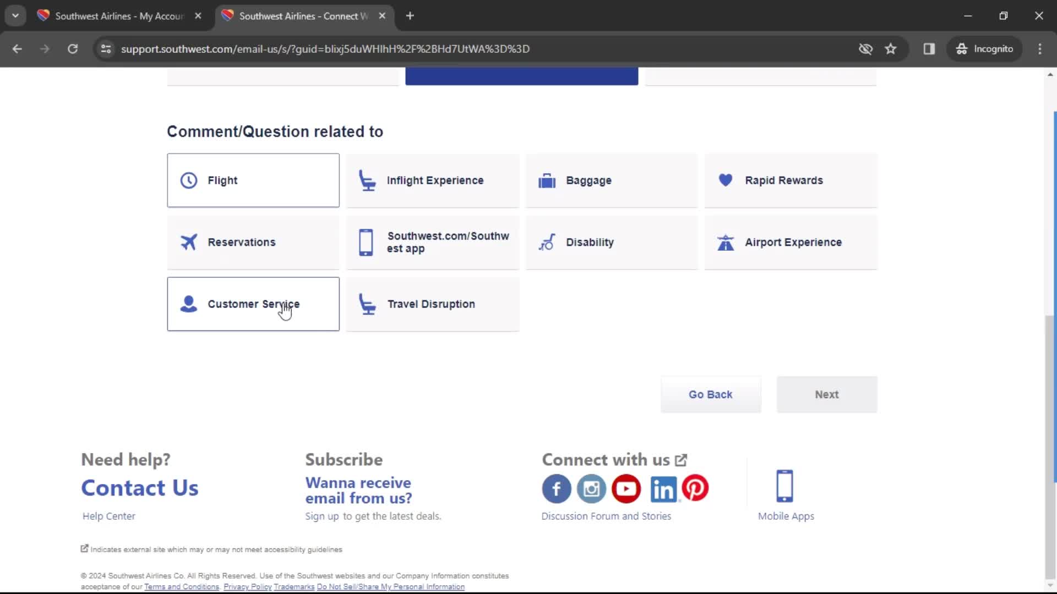Image resolution: width=1057 pixels, height=594 pixels.
Task: Open the Contact Us link
Action: click(140, 488)
